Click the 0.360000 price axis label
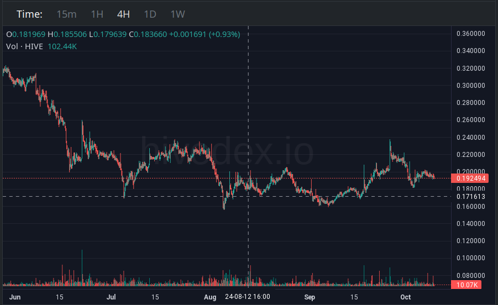 click(471, 34)
